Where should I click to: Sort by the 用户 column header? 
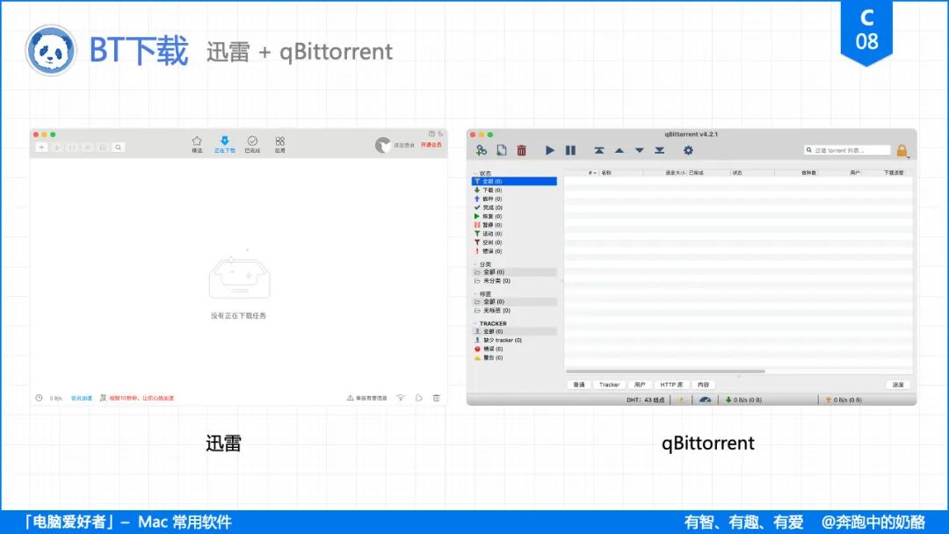pos(855,173)
